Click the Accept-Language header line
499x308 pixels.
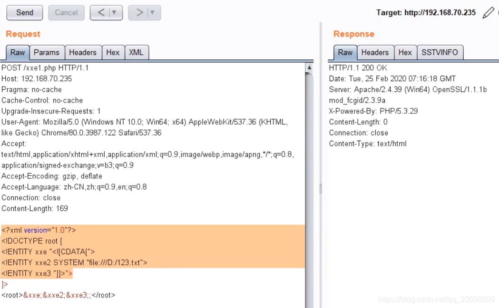[74, 187]
